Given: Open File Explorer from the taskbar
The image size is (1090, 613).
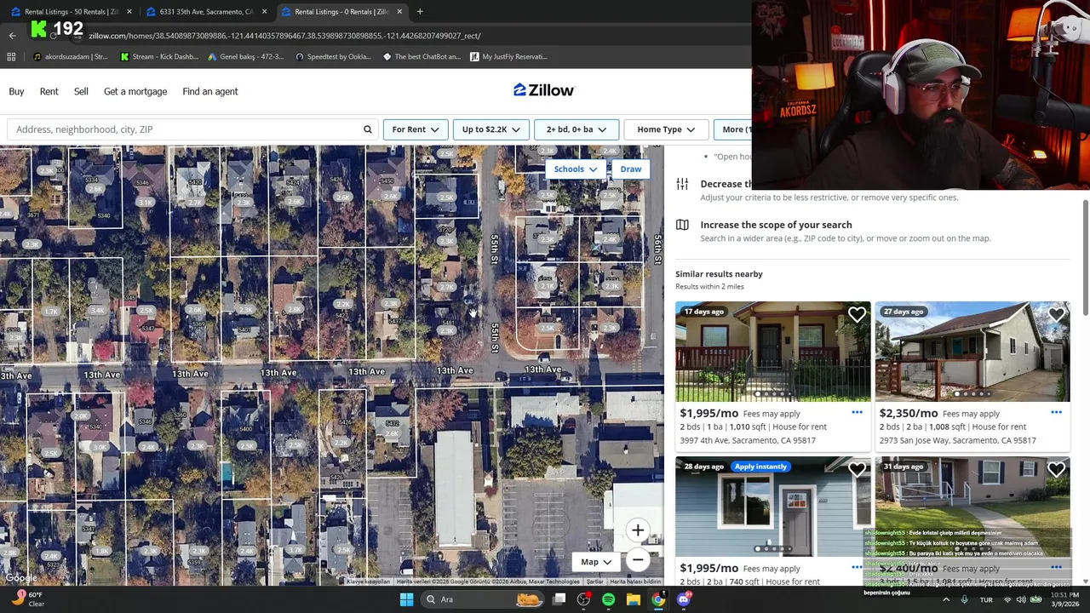Looking at the screenshot, I should (x=634, y=599).
